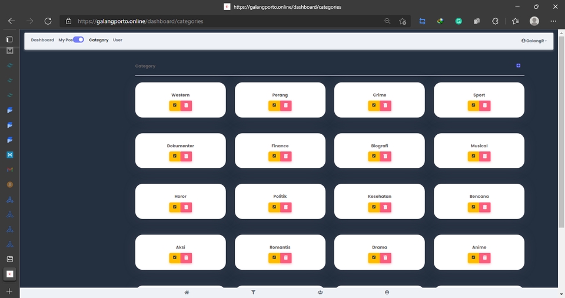Image resolution: width=565 pixels, height=298 pixels.
Task: Edit the Crime category
Action: tap(374, 105)
